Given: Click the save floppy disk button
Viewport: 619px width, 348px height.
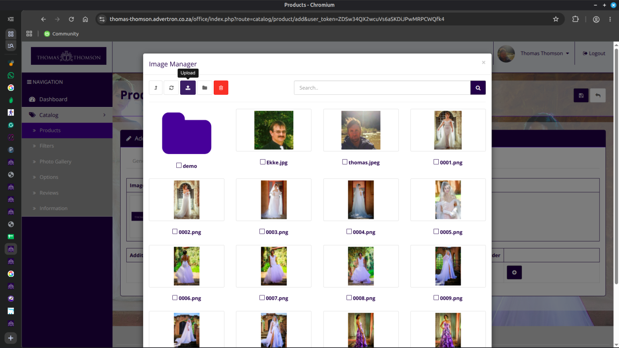Looking at the screenshot, I should [x=581, y=95].
